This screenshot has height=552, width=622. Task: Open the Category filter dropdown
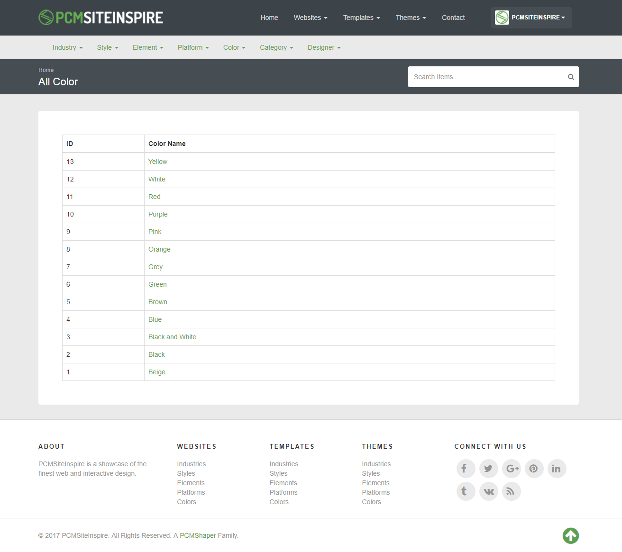[x=276, y=47]
